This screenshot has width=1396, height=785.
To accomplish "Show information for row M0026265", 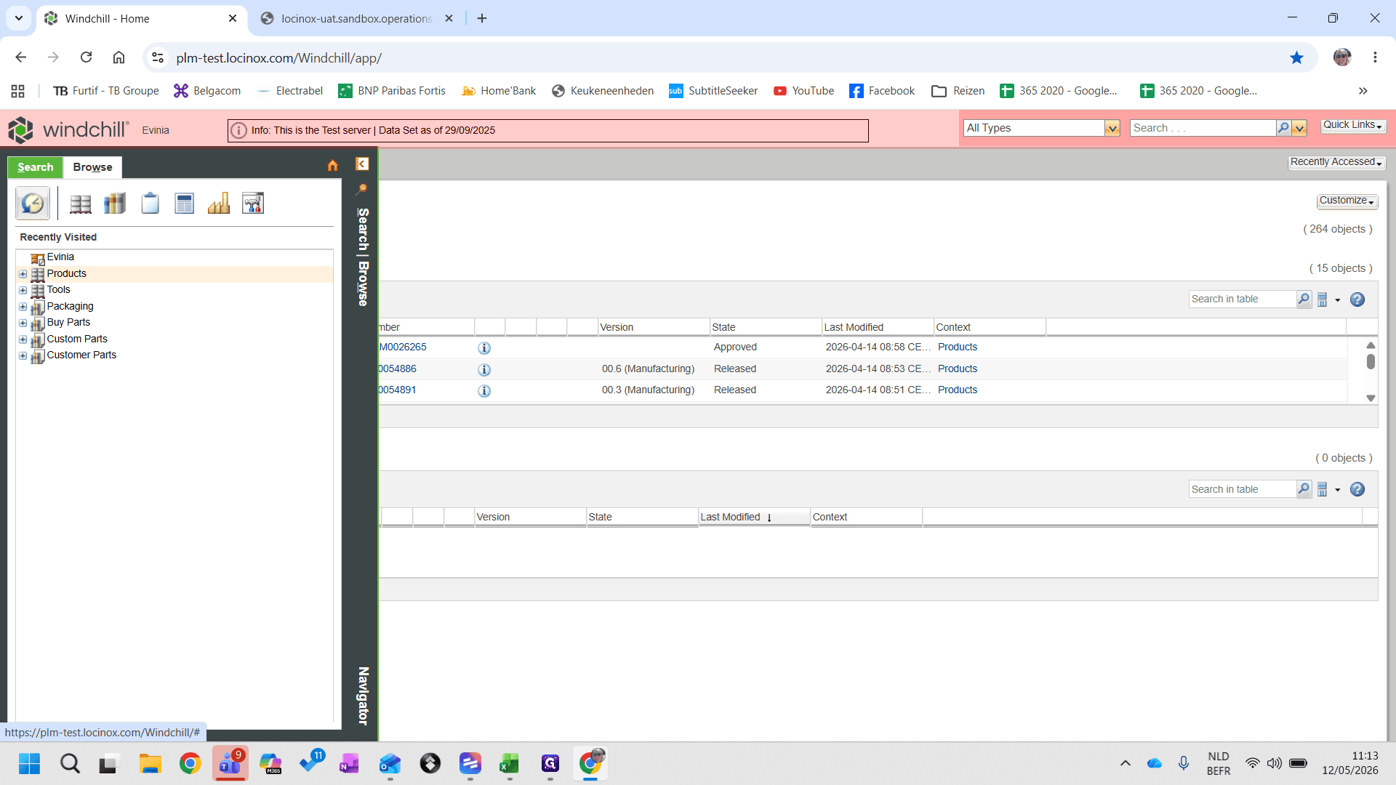I will point(484,348).
